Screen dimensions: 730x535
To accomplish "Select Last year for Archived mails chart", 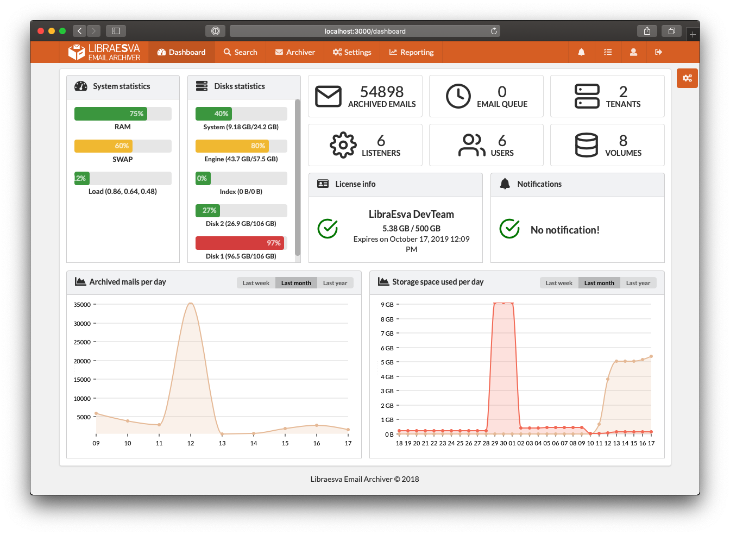I will (x=335, y=283).
